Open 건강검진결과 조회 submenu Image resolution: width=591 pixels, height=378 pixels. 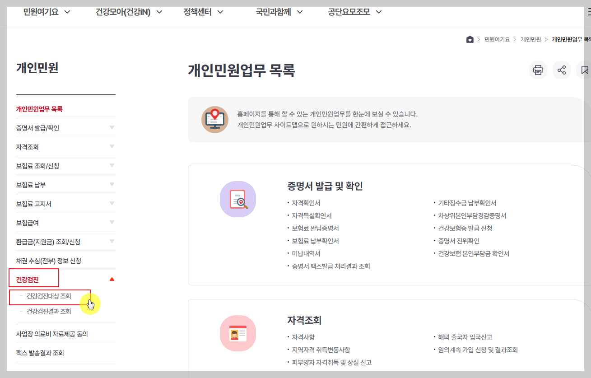click(49, 311)
